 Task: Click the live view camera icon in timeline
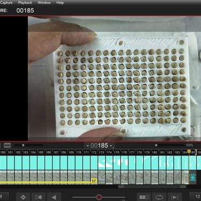pos(192,177)
